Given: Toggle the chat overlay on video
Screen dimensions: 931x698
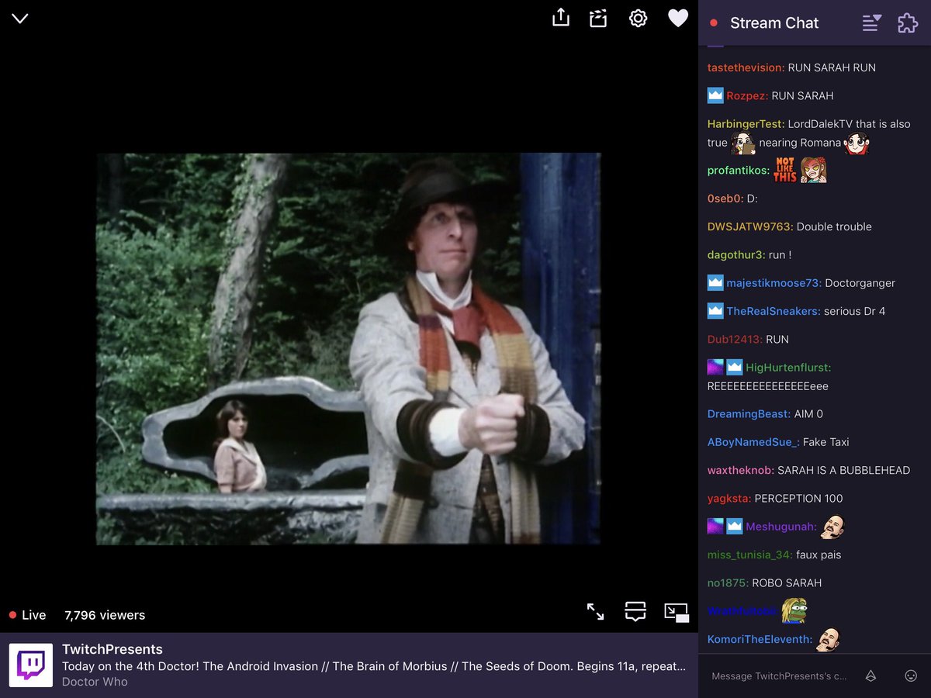Looking at the screenshot, I should click(635, 612).
